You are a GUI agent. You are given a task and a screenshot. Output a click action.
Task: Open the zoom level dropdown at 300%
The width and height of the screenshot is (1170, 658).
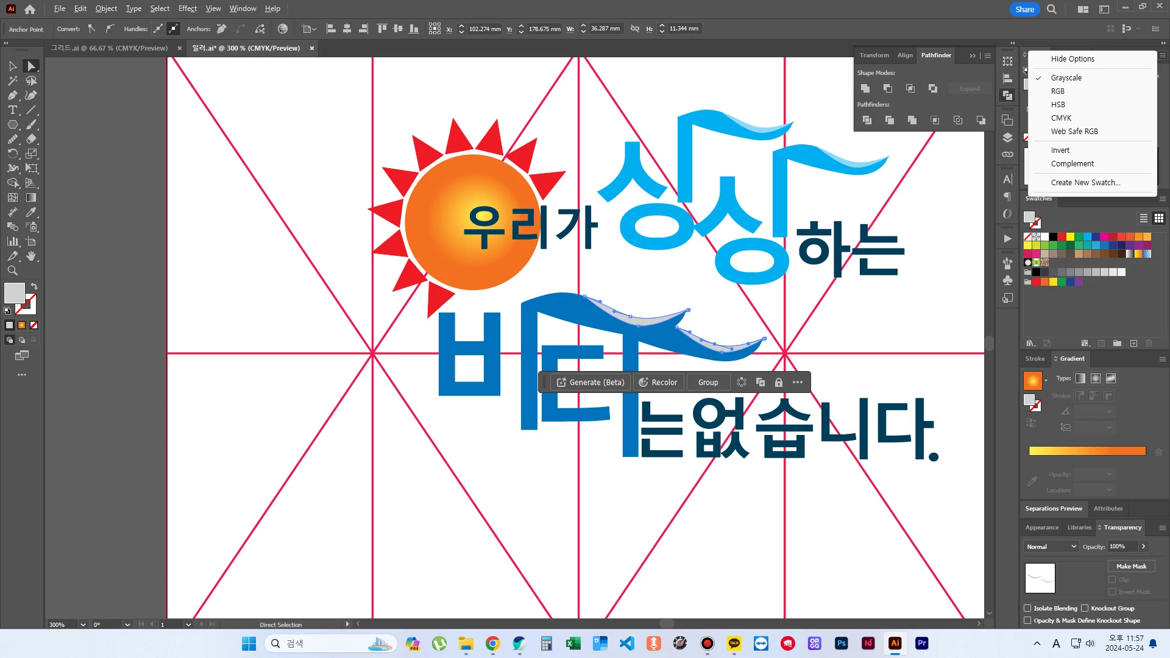83,624
